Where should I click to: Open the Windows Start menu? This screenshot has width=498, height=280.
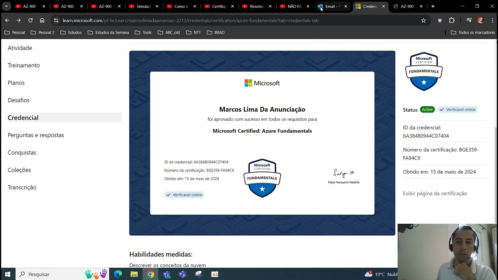point(7,274)
